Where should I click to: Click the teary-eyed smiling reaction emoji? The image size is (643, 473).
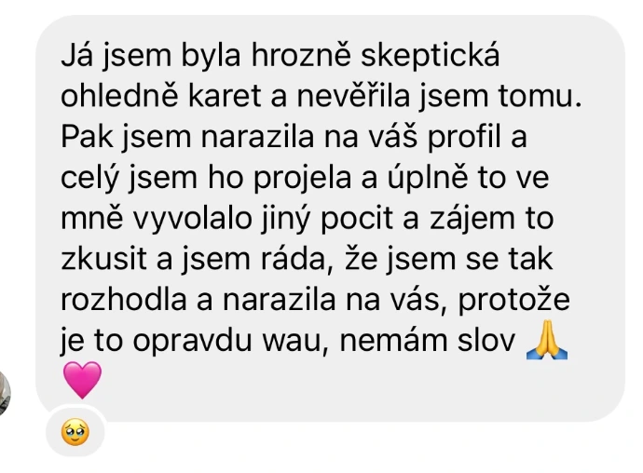[x=75, y=432]
